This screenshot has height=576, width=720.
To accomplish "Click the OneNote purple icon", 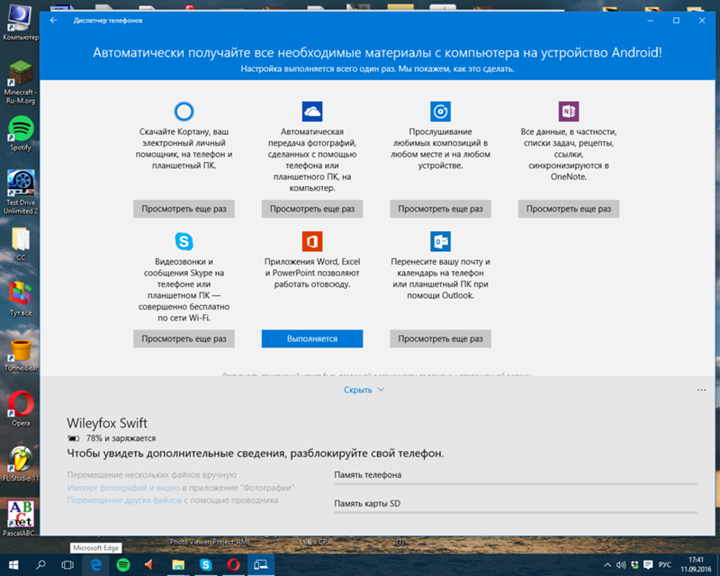I will pos(569,112).
